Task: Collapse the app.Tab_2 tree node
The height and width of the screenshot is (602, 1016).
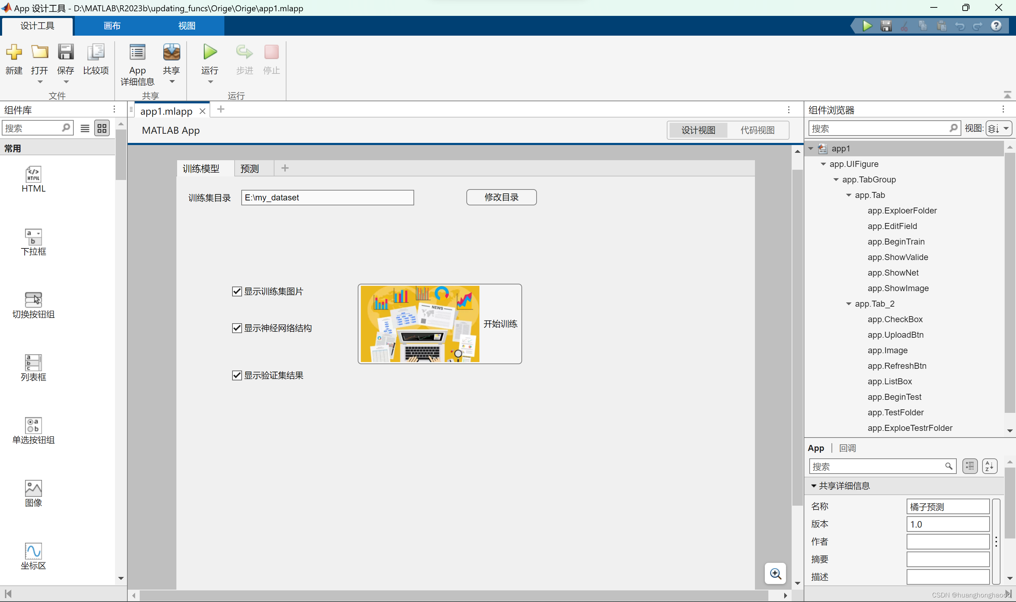Action: click(848, 304)
